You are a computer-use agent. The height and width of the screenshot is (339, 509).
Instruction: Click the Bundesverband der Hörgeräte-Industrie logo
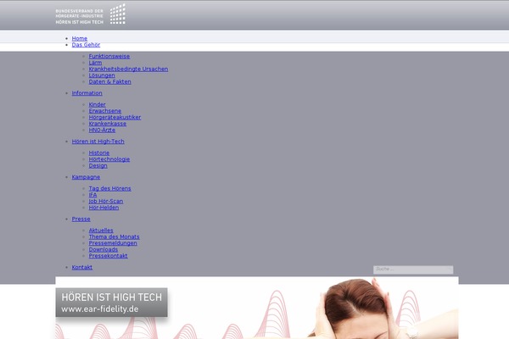pyautogui.click(x=90, y=14)
